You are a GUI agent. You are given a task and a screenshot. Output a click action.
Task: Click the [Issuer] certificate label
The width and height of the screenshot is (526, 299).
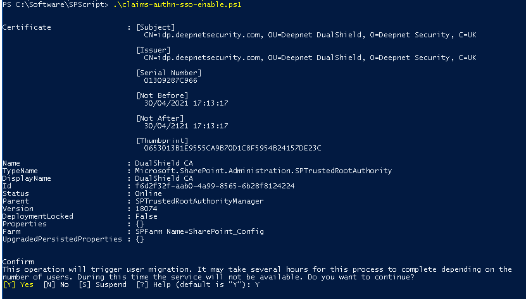click(x=153, y=50)
